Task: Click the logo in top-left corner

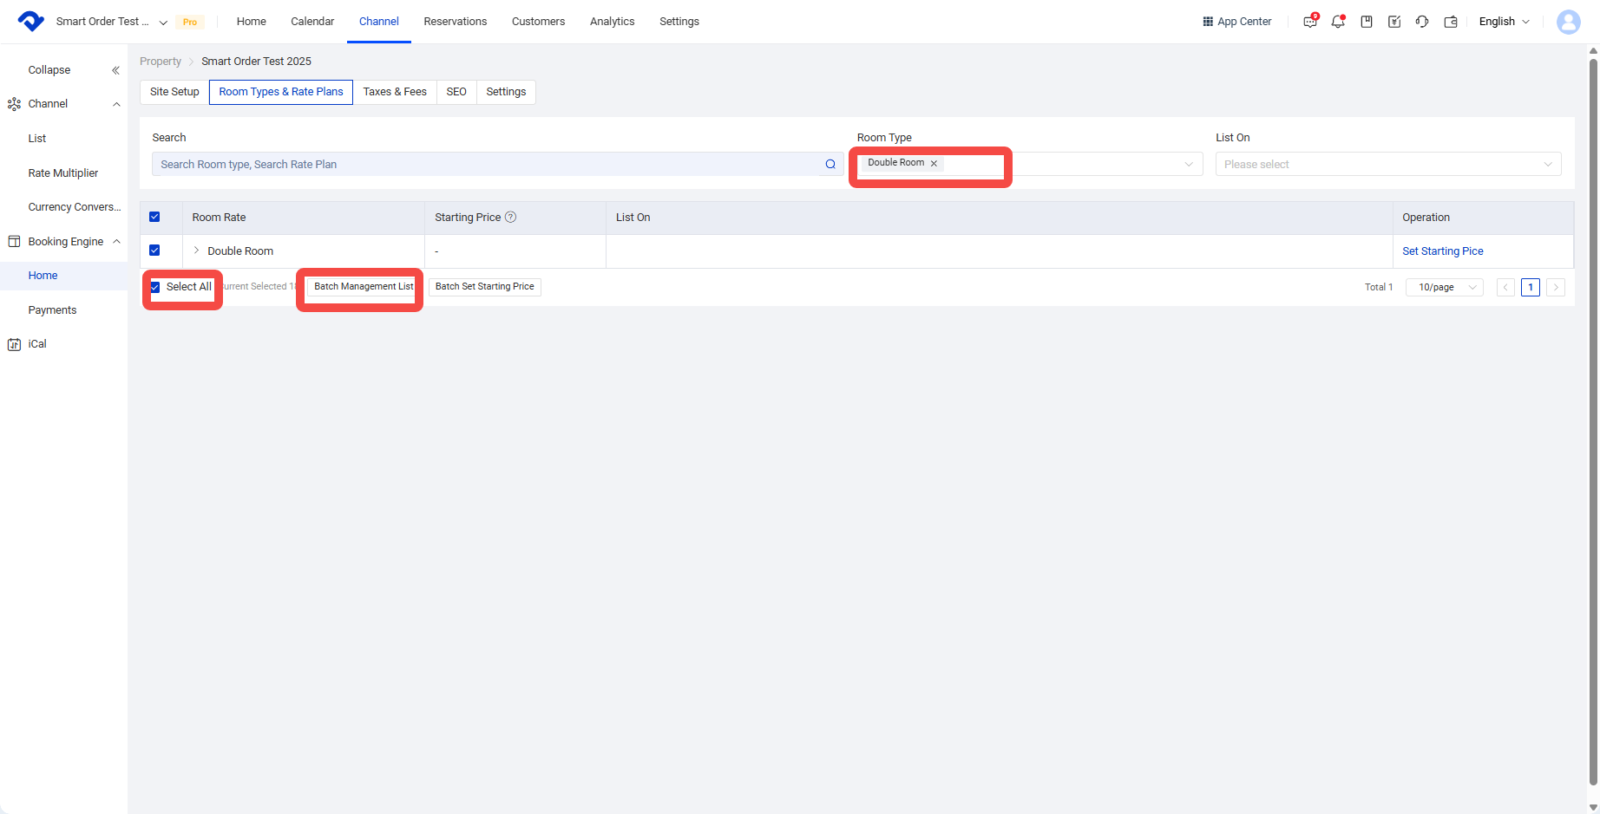Action: click(30, 21)
